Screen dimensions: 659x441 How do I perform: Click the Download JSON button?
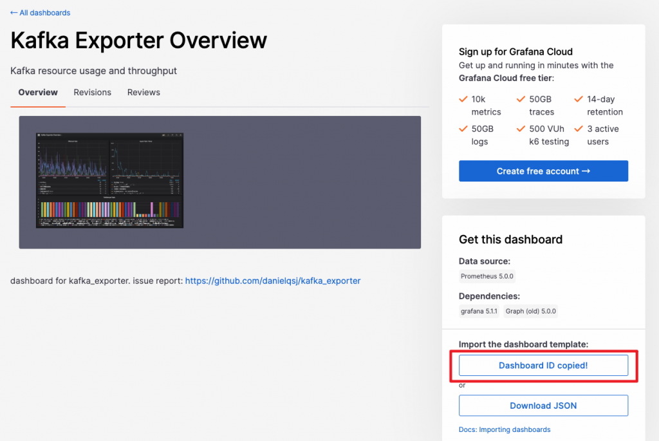point(543,406)
